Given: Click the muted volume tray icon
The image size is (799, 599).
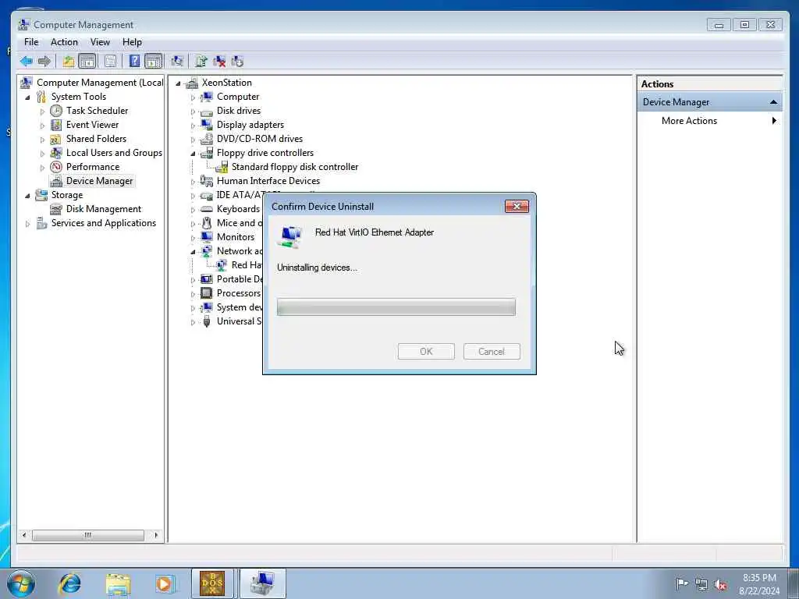Looking at the screenshot, I should coord(720,584).
